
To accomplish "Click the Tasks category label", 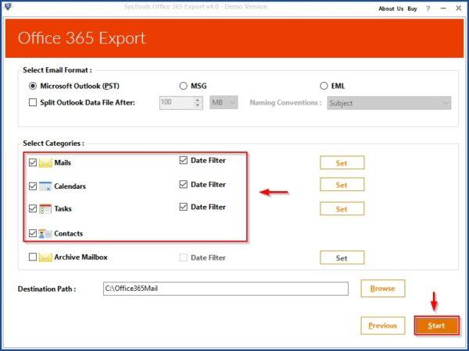I will 63,208.
